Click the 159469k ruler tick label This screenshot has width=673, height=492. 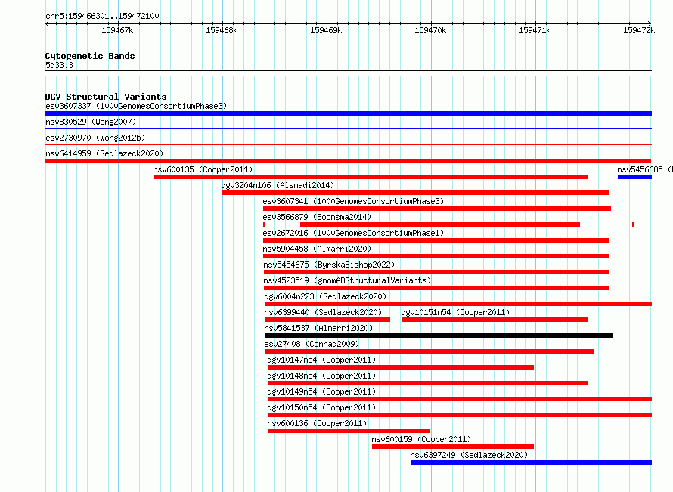[x=326, y=30]
